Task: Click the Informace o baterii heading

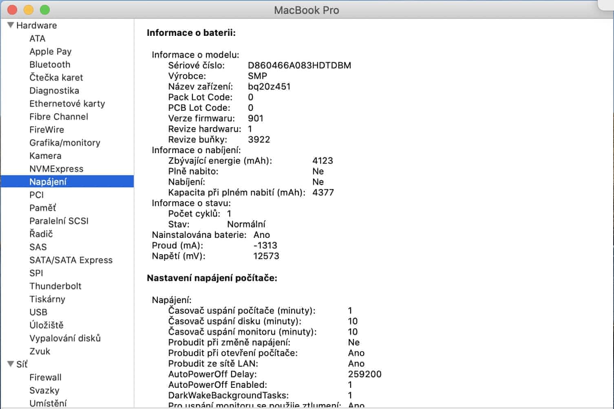Action: tap(191, 33)
